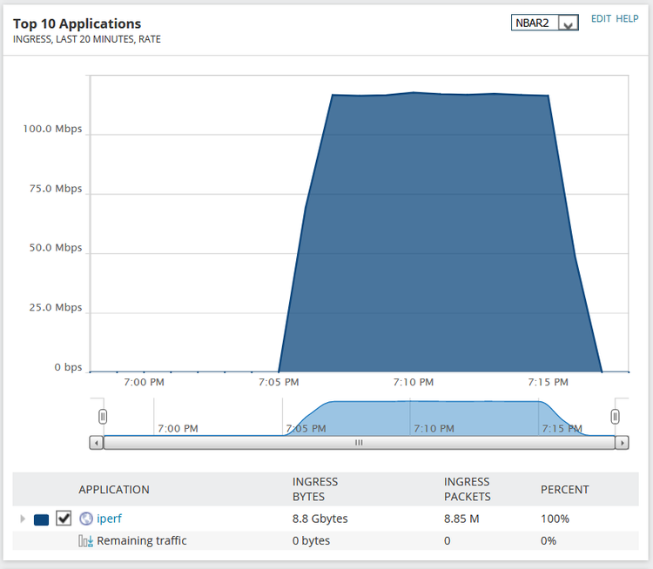
Task: Click the left range handle of time navigator
Action: pyautogui.click(x=103, y=416)
